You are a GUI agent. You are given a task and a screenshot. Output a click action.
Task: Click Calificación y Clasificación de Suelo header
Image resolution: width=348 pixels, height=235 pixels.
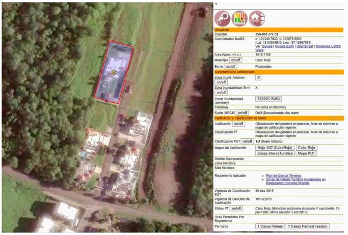(279, 118)
